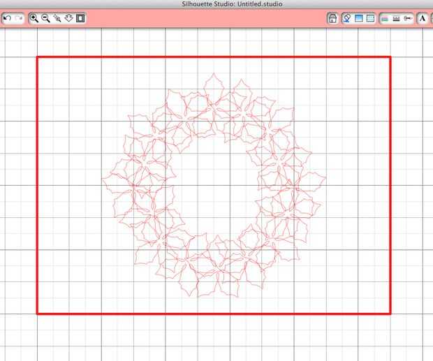Open the line style window
The image size is (433, 361).
(396, 18)
